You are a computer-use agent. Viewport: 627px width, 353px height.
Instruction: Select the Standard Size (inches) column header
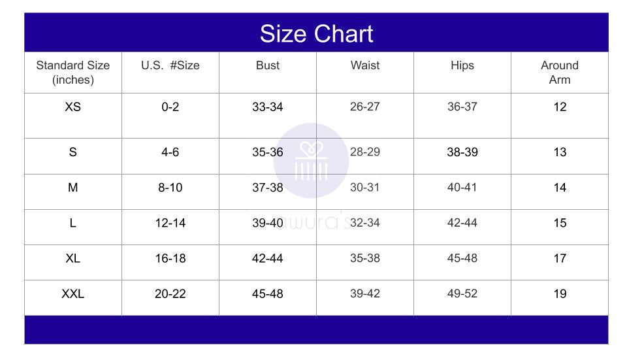pyautogui.click(x=73, y=73)
